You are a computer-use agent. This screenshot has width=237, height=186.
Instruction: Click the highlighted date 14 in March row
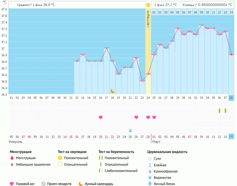[x=231, y=137]
